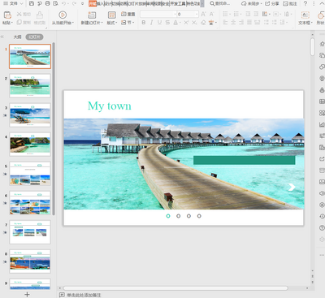Expand the Text Box dropdown arrow
This screenshot has height=298, width=325.
point(312,23)
